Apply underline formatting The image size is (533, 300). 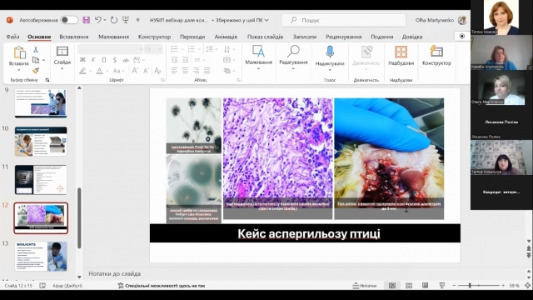coord(104,60)
